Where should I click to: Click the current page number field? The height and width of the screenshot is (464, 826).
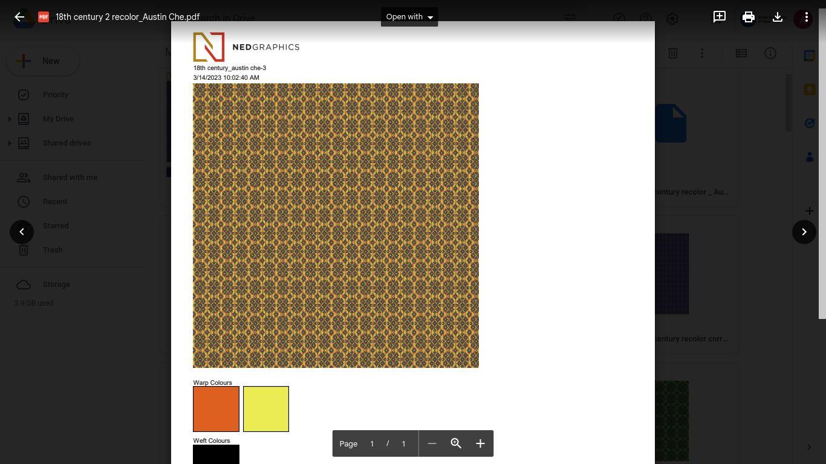372,443
